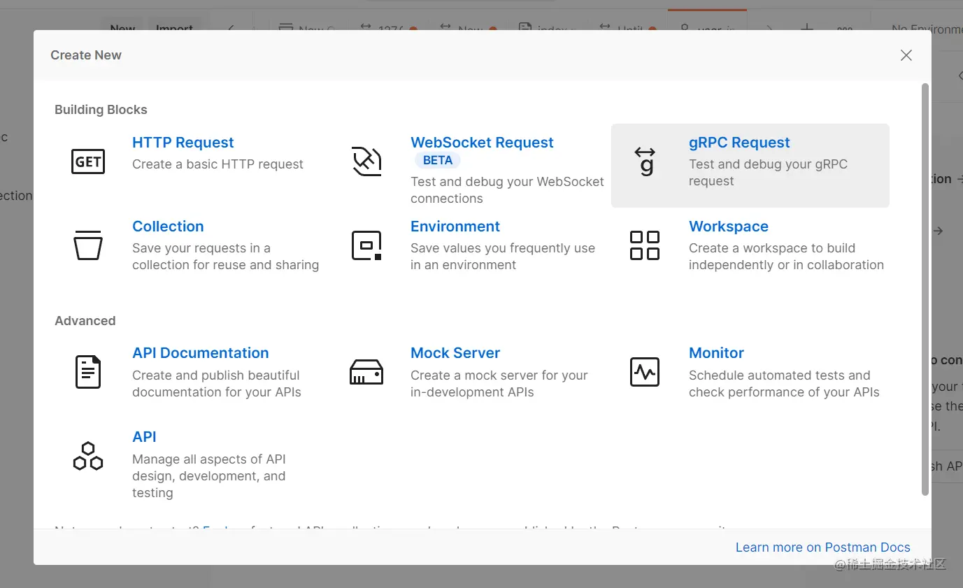The width and height of the screenshot is (963, 588).
Task: Click the GET icon for HTTP Request
Action: (x=88, y=162)
